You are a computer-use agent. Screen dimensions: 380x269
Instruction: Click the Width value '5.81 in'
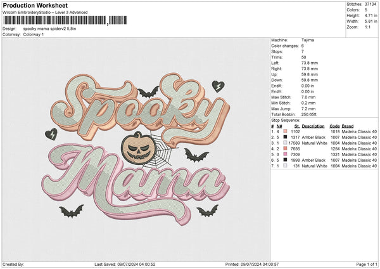click(x=370, y=22)
